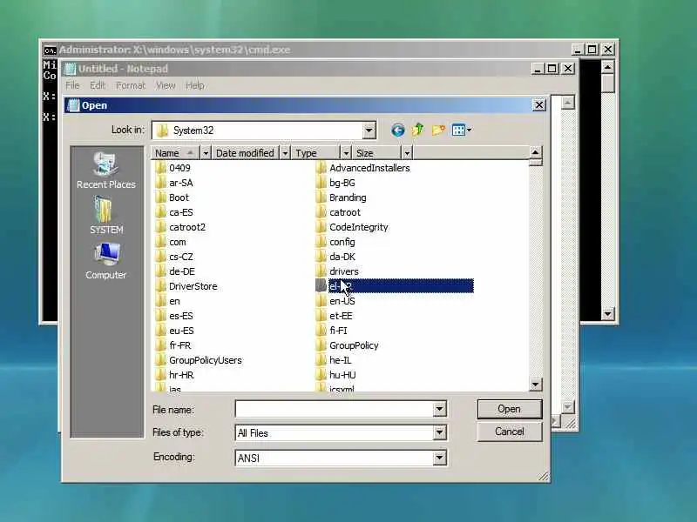Select the SYSTEM place in sidebar
This screenshot has height=522, width=697.
[x=105, y=216]
